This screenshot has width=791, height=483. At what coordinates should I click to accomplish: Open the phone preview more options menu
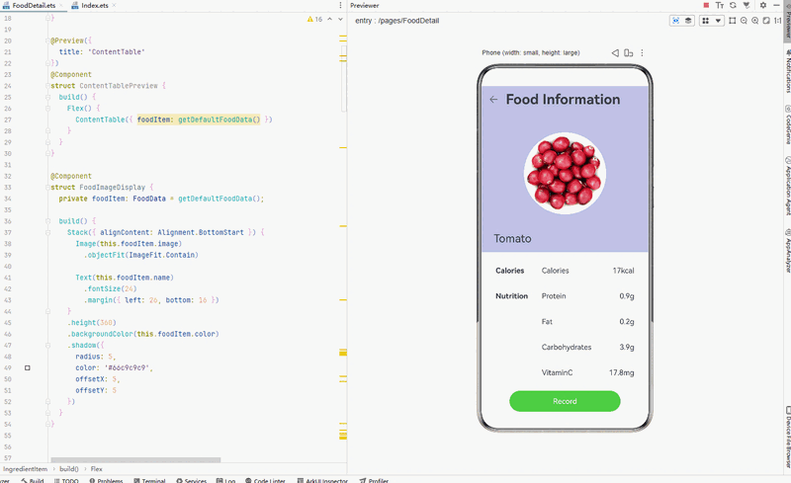(642, 52)
